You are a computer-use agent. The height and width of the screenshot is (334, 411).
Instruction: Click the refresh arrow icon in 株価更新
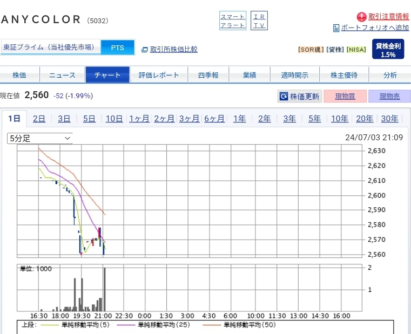(x=284, y=97)
